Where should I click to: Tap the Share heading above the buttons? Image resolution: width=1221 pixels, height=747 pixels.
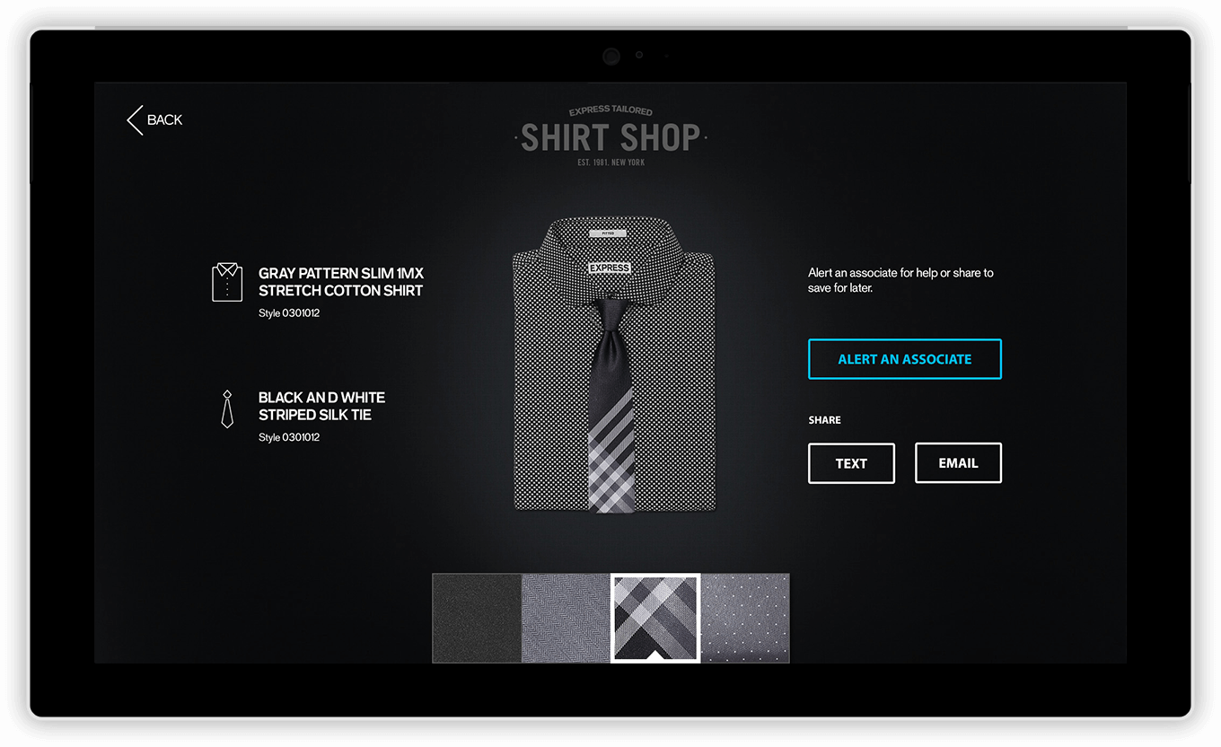click(824, 420)
